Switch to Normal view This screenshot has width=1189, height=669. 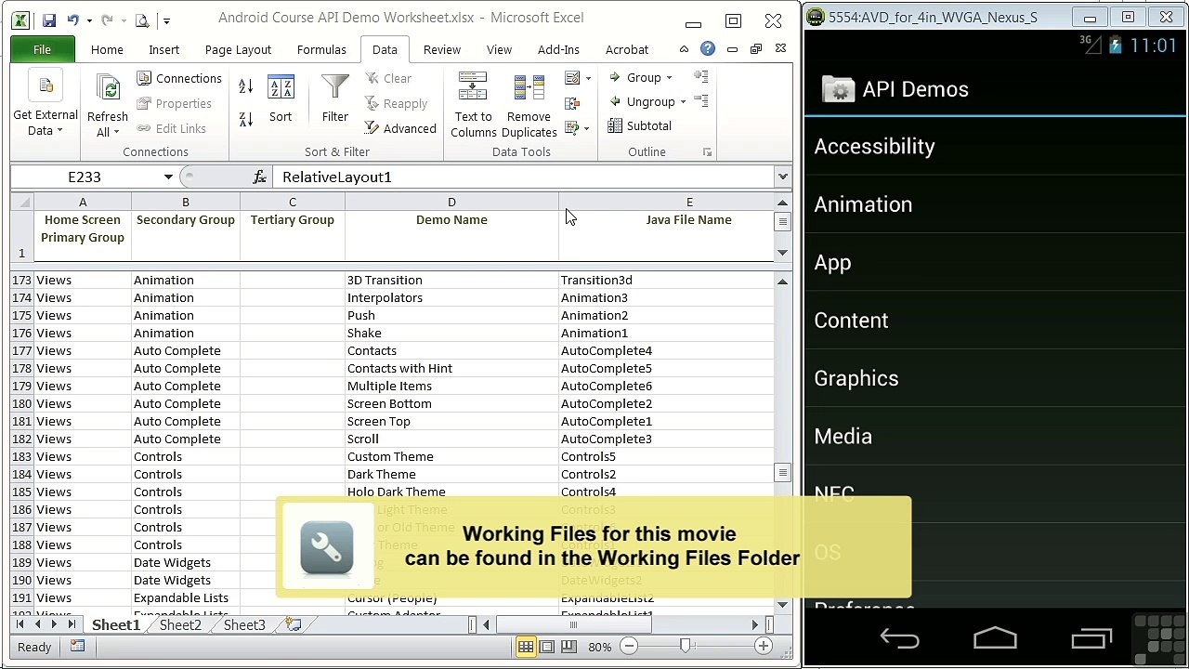pyautogui.click(x=526, y=647)
